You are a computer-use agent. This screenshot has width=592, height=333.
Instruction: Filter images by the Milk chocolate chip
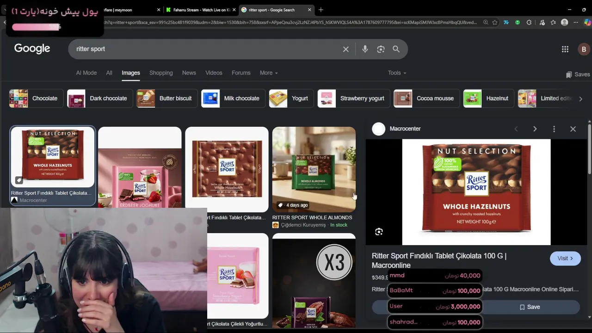tap(233, 99)
